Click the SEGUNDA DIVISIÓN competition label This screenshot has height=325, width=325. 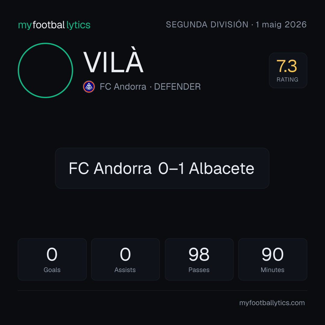(x=207, y=24)
